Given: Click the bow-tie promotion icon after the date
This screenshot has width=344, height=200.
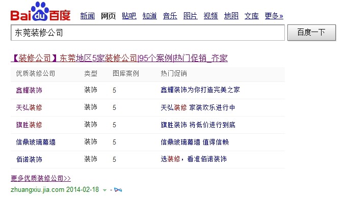Looking at the screenshot, I should (x=118, y=190).
